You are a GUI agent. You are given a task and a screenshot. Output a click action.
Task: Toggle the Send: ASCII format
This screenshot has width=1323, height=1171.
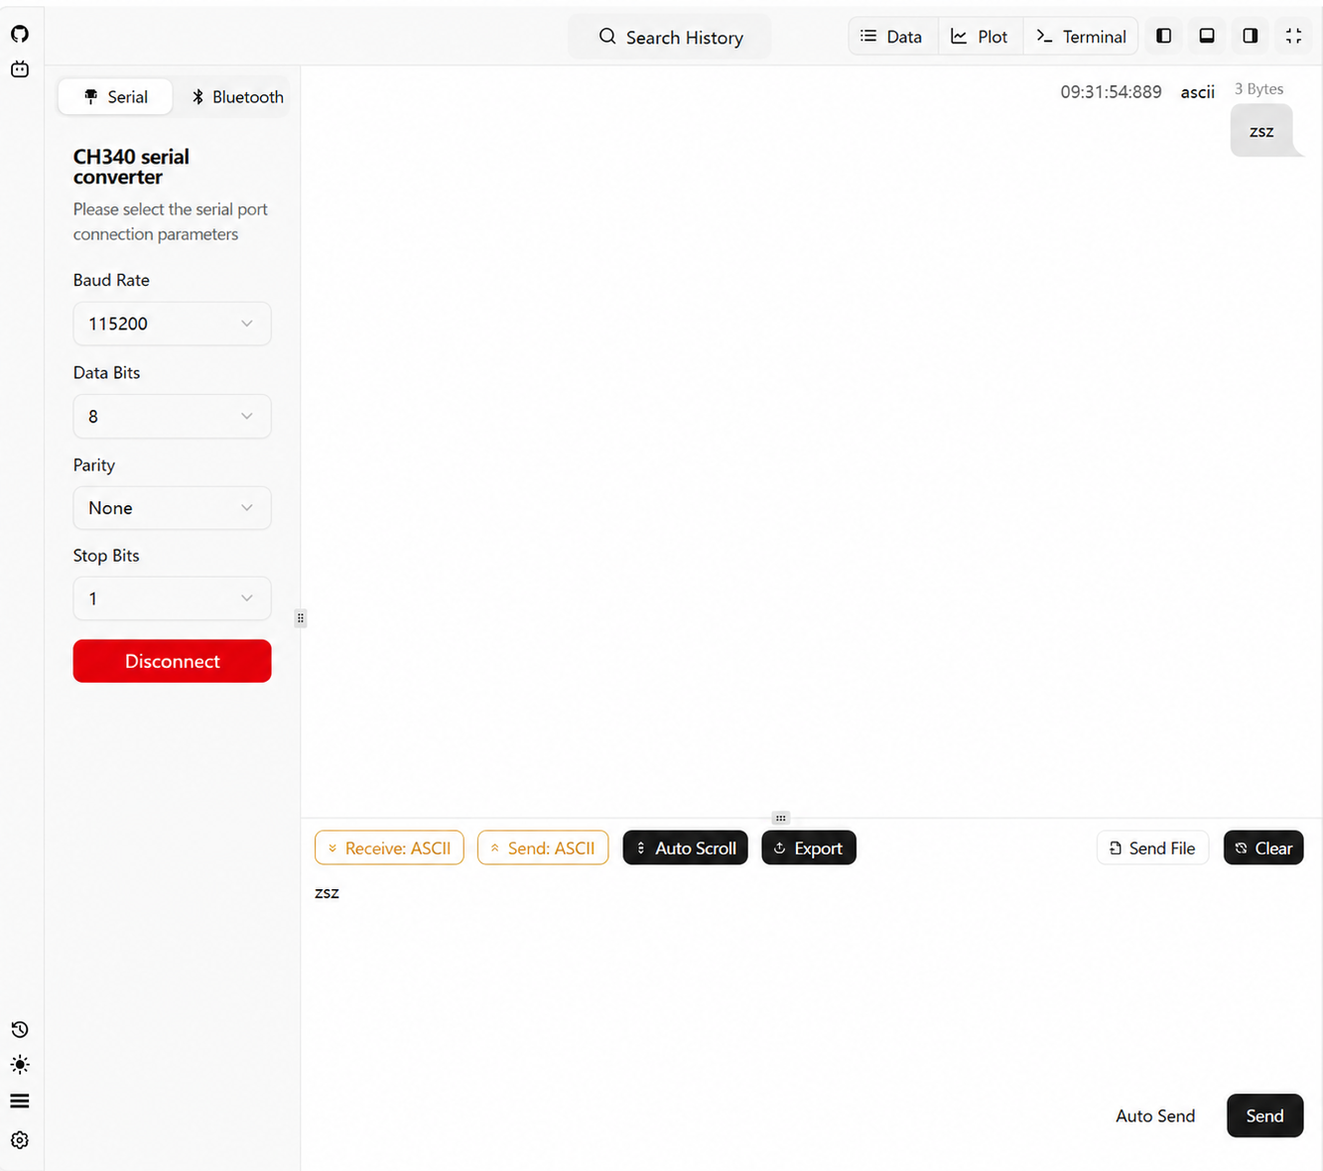tap(543, 847)
